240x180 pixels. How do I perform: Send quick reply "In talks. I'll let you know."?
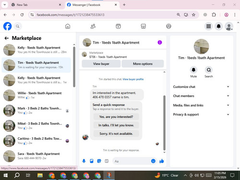[116, 125]
